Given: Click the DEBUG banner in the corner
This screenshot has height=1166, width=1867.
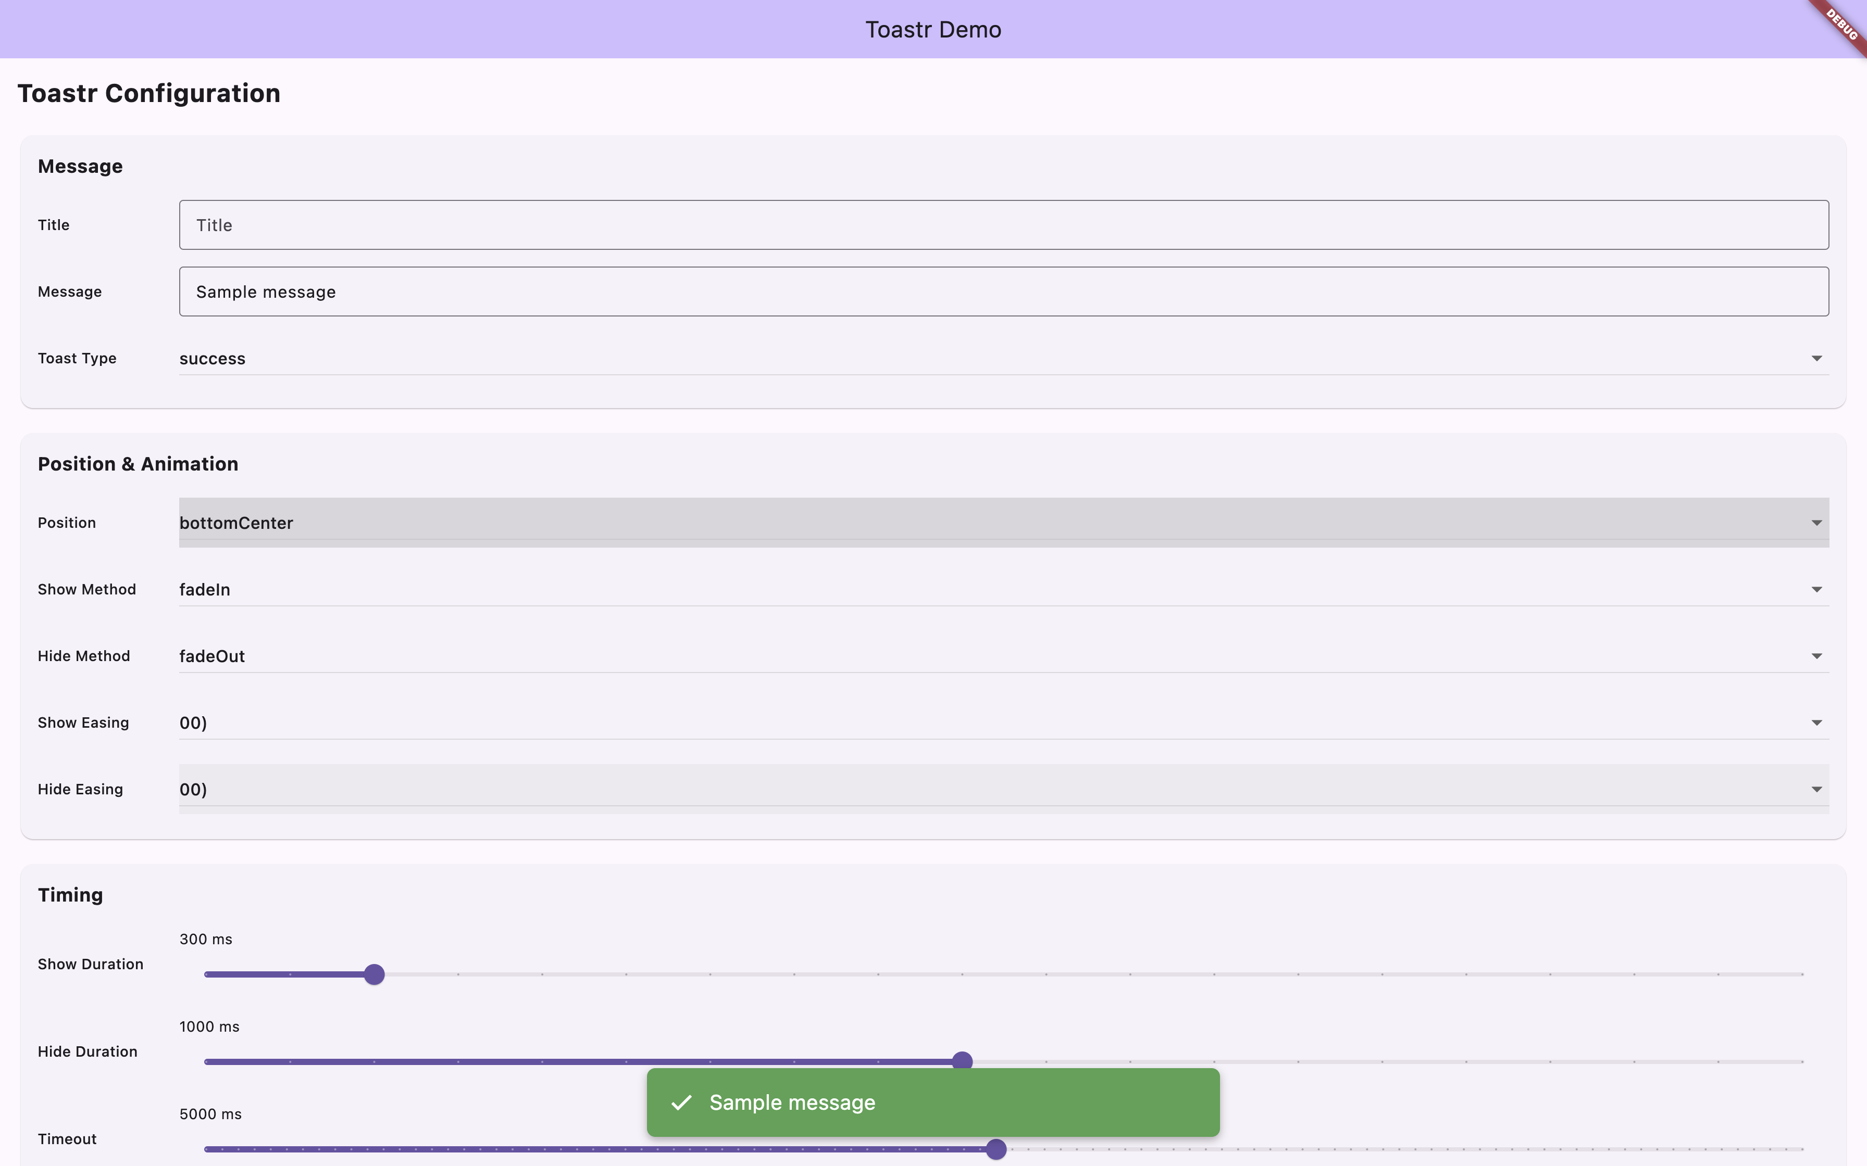Looking at the screenshot, I should 1843,24.
